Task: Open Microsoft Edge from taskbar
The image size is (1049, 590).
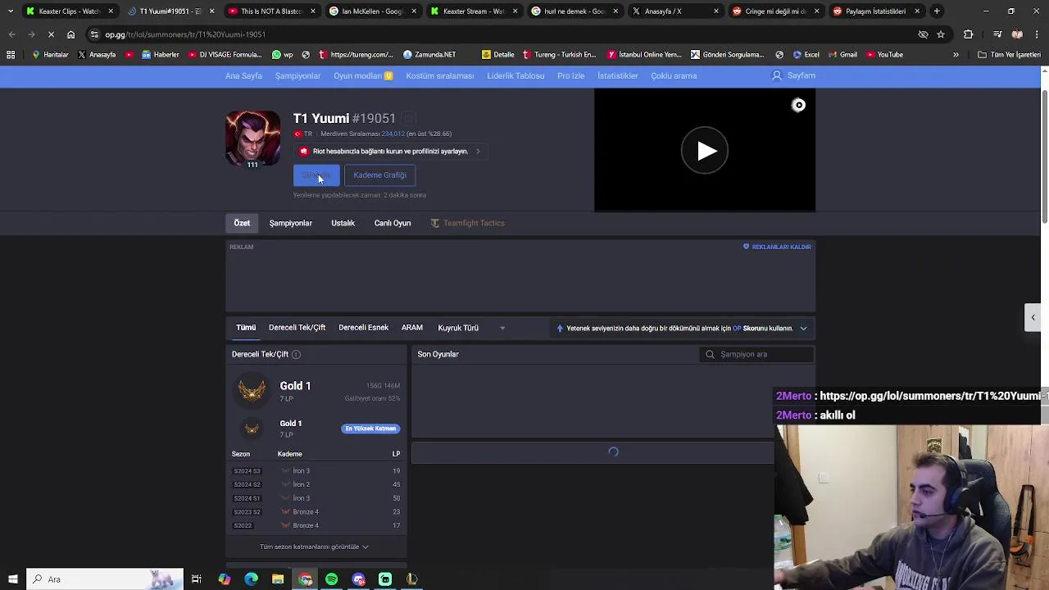Action: (251, 579)
